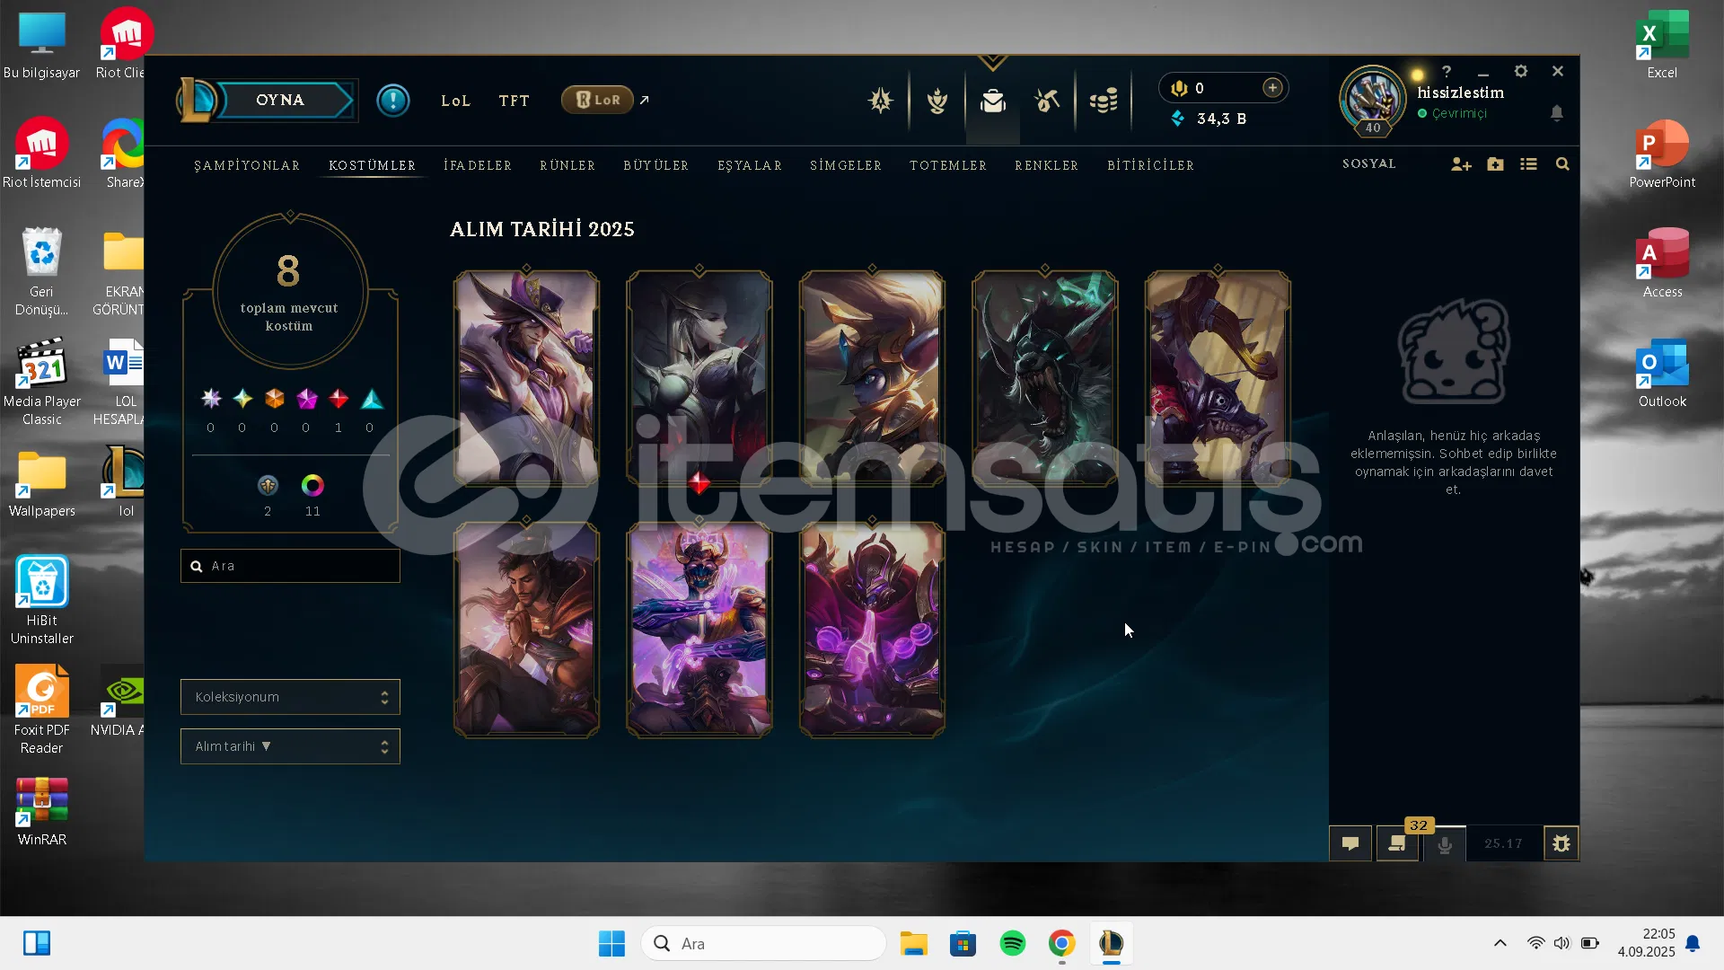Expand the Koleksiyonum dropdown
This screenshot has width=1724, height=970.
[290, 697]
